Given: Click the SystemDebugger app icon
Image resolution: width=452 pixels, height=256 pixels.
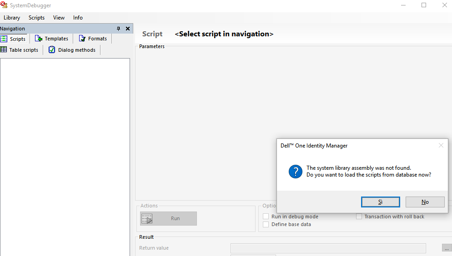Looking at the screenshot, I should pyautogui.click(x=4, y=5).
